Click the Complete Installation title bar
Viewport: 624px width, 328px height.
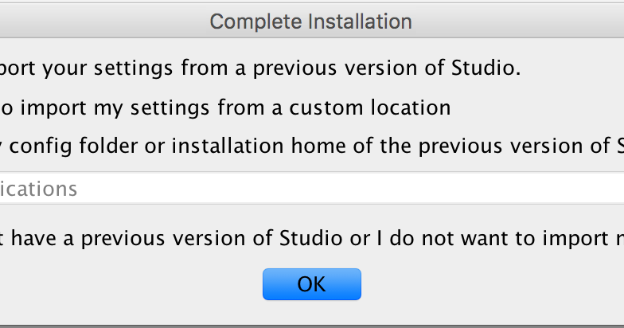pyautogui.click(x=311, y=21)
